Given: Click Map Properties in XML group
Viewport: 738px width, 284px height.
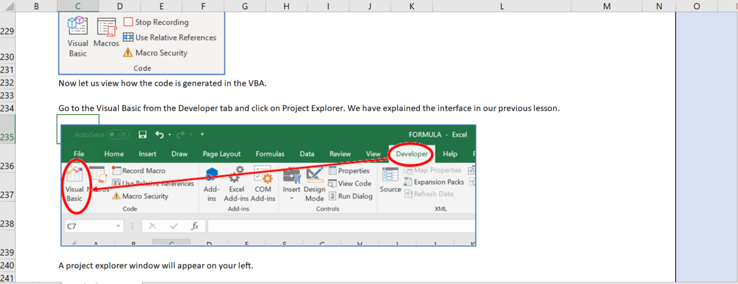Looking at the screenshot, I should (x=432, y=170).
